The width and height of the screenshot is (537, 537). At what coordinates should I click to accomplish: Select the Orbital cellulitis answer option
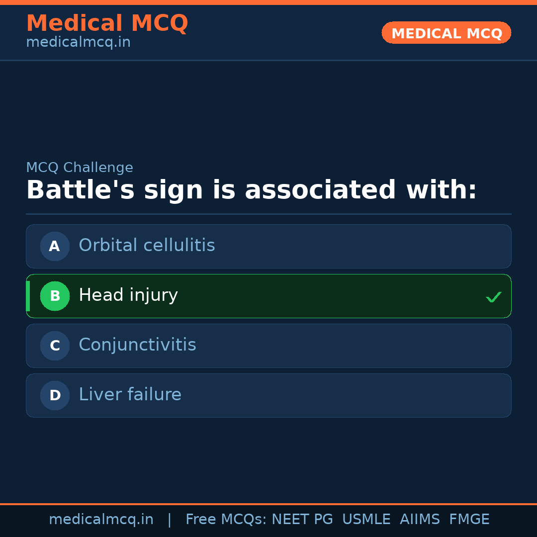(268, 246)
